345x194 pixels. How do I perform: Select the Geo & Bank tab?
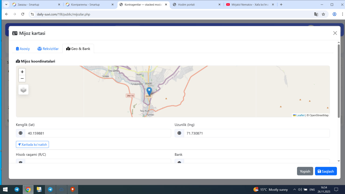[x=78, y=49]
